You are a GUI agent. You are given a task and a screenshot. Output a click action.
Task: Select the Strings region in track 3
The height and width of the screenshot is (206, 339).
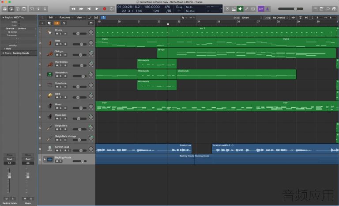tap(246, 53)
